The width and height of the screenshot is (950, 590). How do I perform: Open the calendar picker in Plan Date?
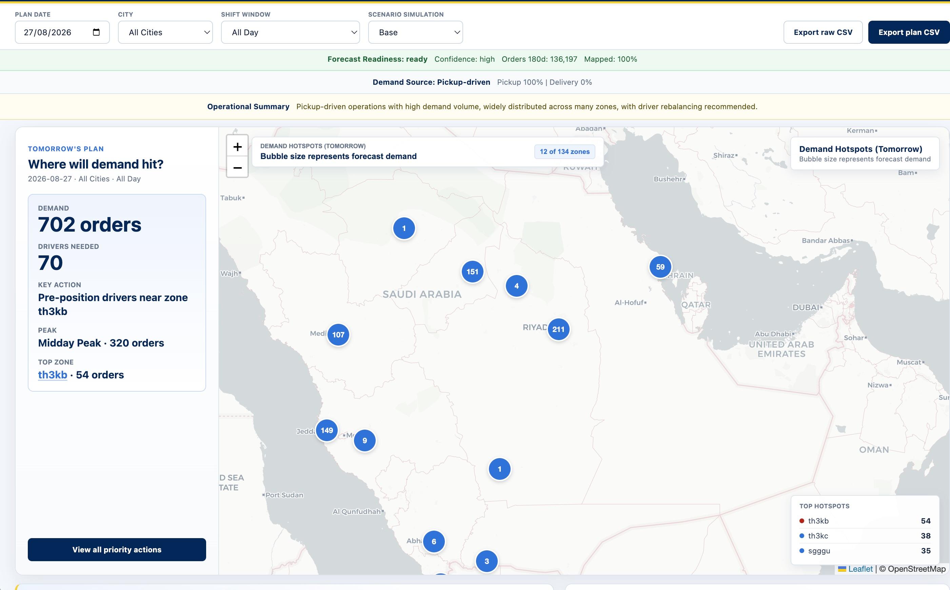[96, 32]
